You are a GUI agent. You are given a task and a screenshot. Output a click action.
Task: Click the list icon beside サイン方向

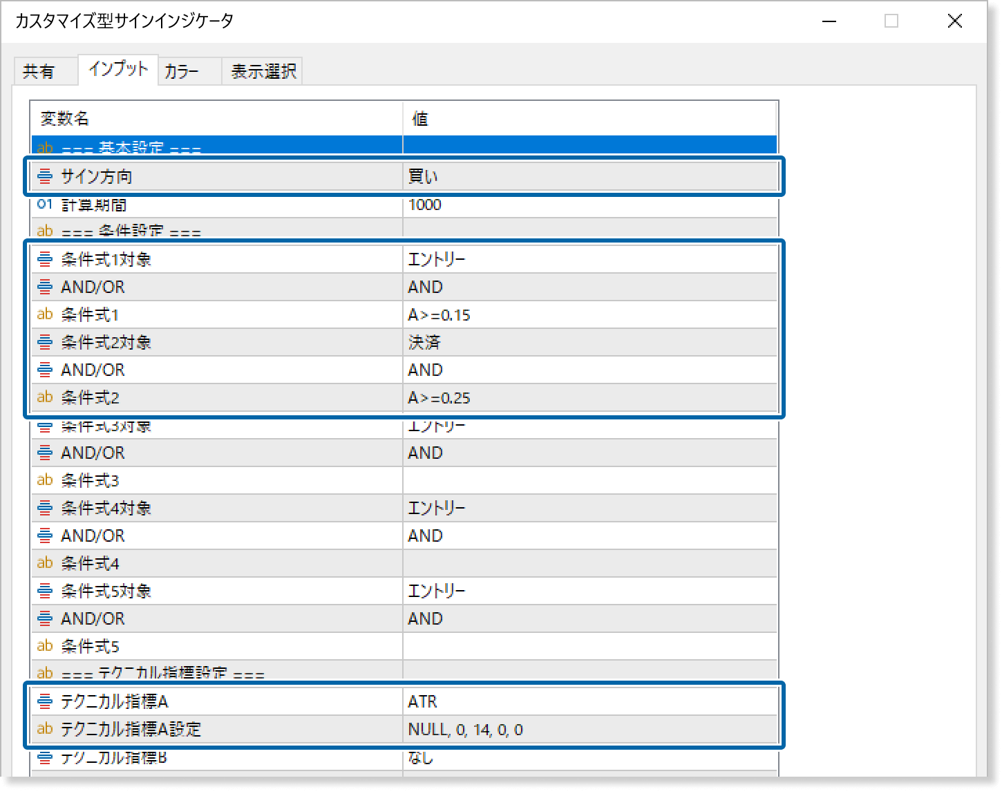(44, 176)
